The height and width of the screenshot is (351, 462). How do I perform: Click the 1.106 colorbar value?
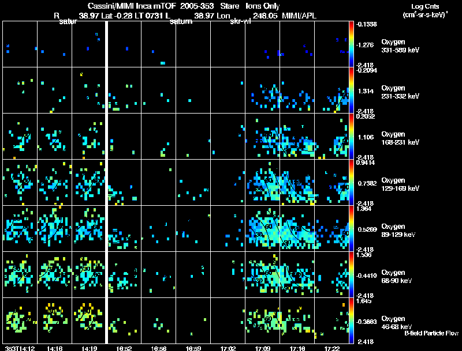(x=366, y=137)
